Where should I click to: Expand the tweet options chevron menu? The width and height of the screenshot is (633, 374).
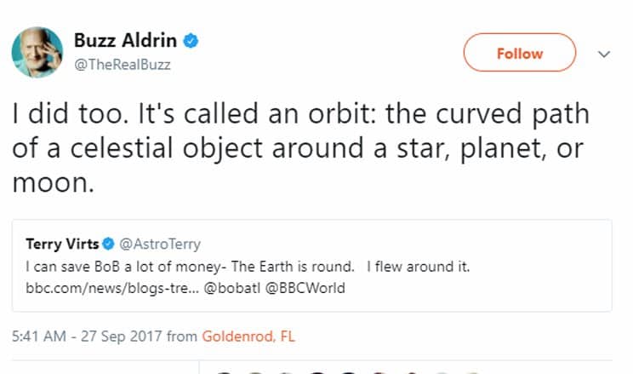click(x=605, y=53)
